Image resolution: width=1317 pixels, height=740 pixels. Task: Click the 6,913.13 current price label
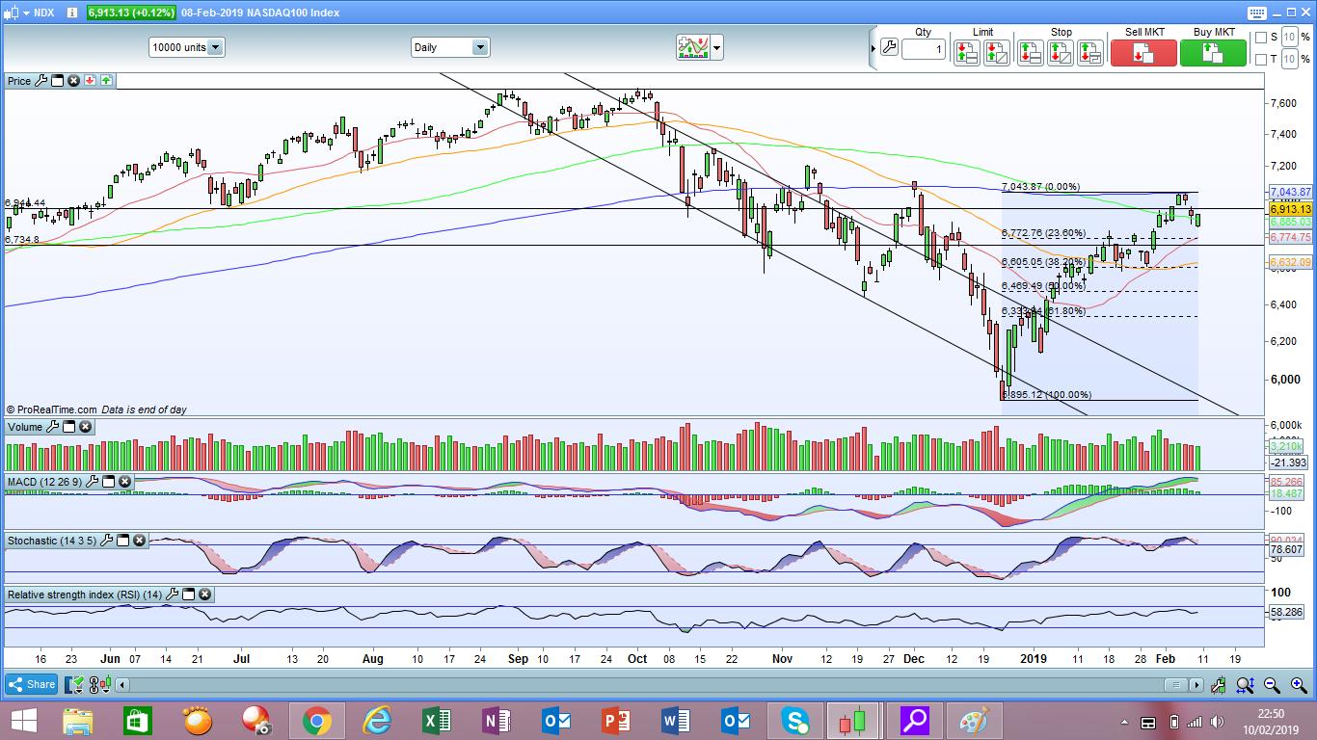click(1290, 209)
